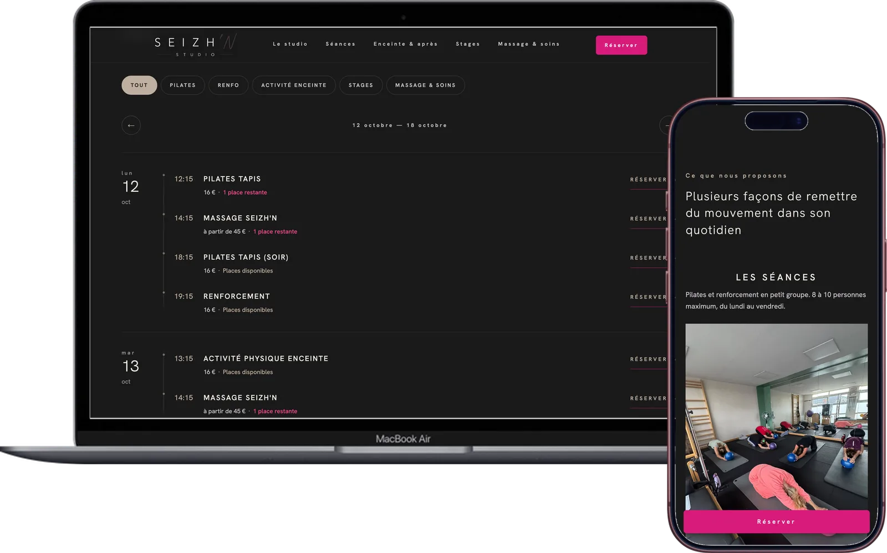This screenshot has height=553, width=887.
Task: Reserve 13:15 Activité Physique Enceinte
Action: 648,359
